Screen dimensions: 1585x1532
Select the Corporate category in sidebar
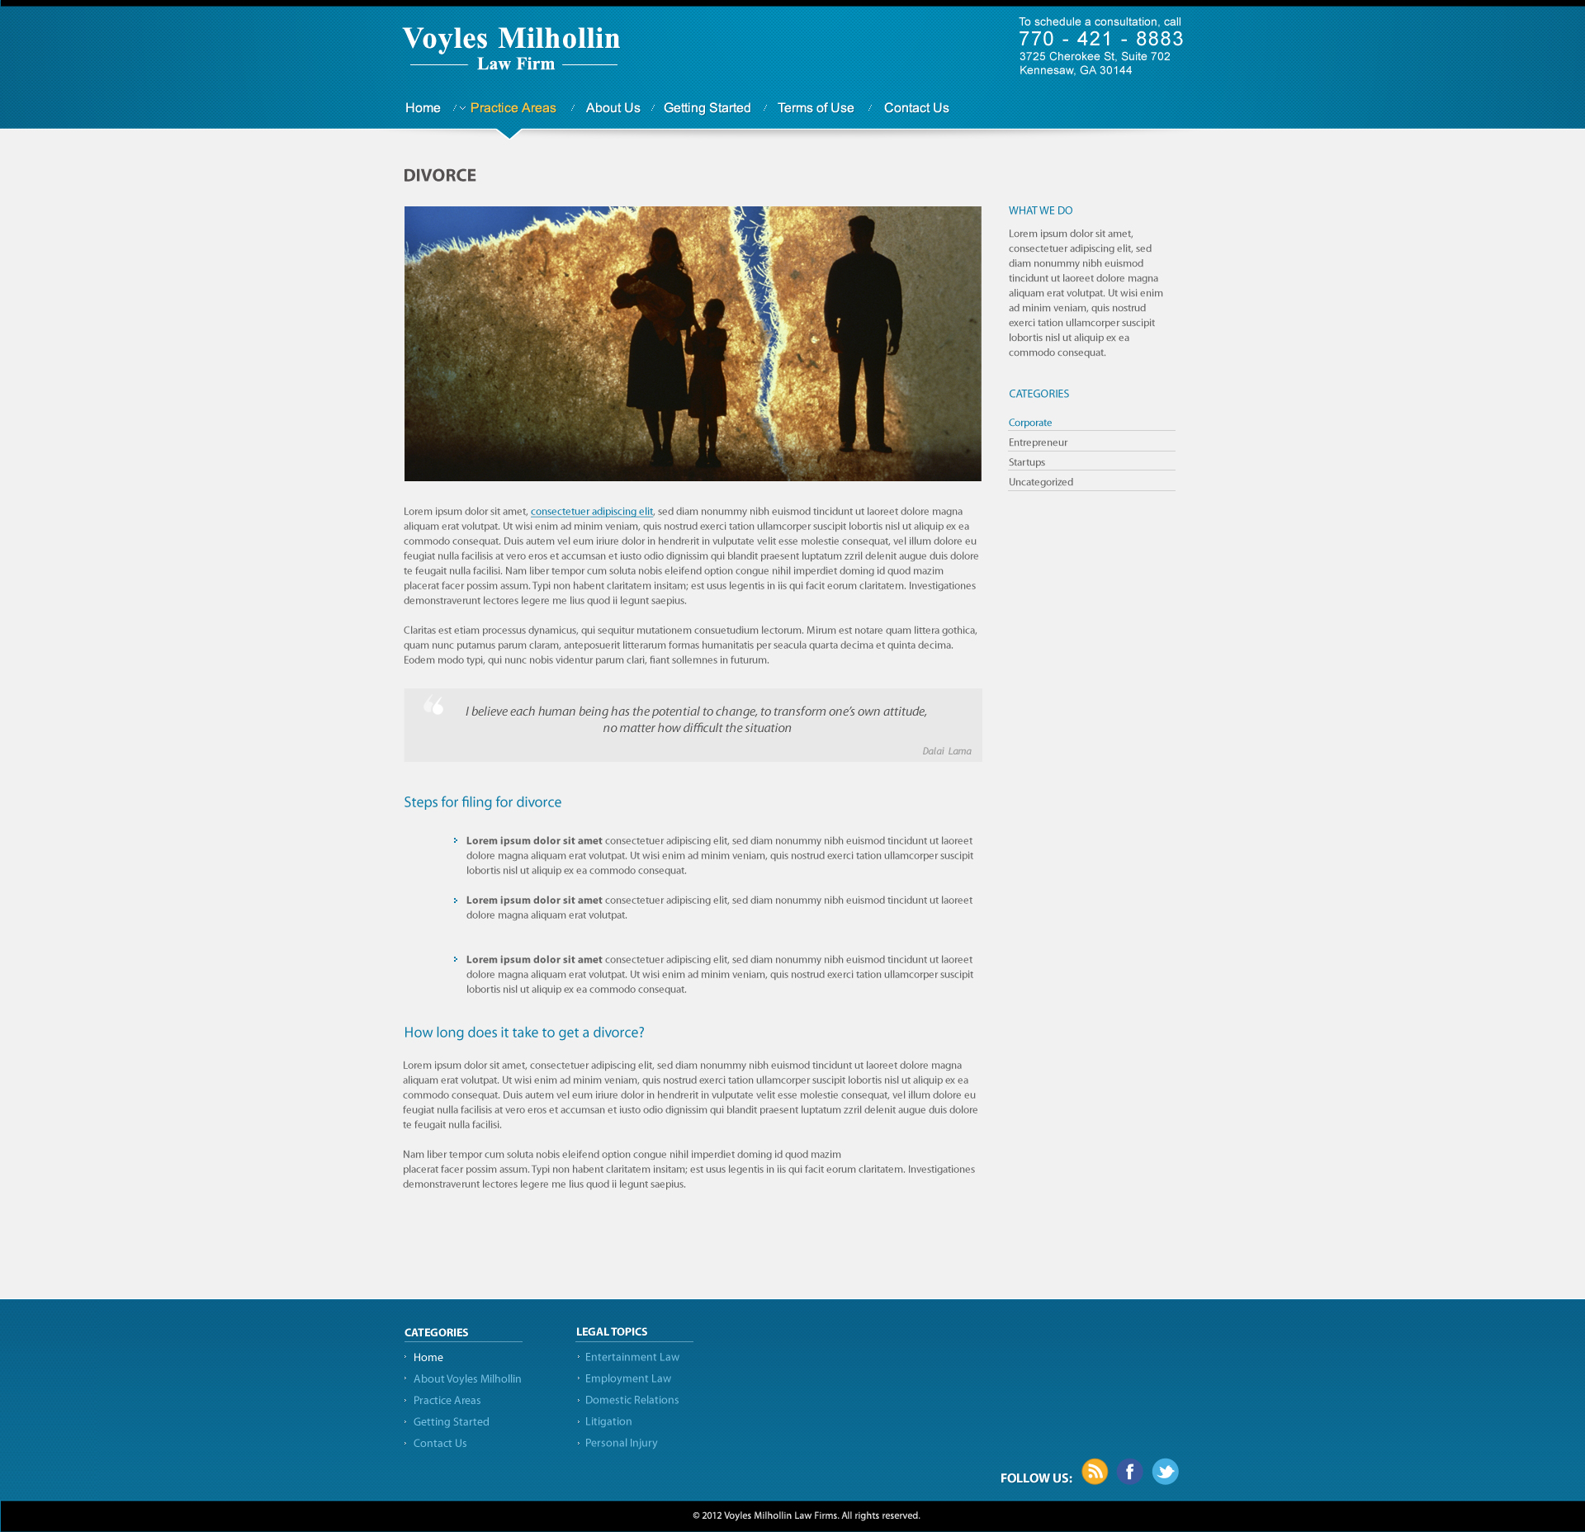1029,423
